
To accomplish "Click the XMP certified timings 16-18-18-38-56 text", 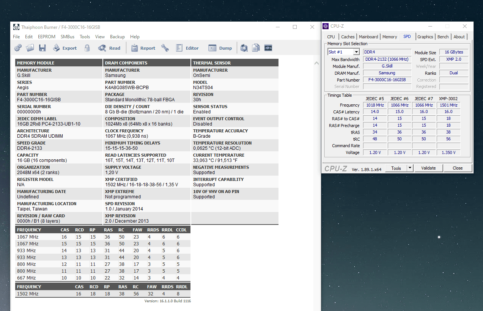I will point(142,185).
